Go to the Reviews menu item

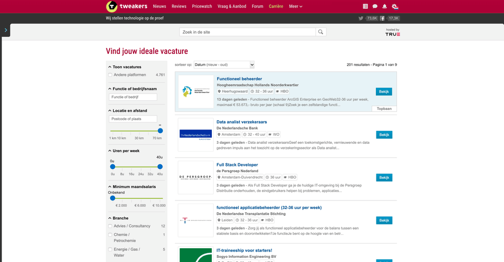179,6
